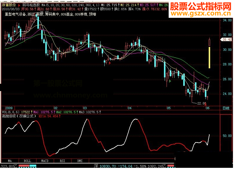Screen dimensions: 235x169
Task: Click the red marker beside the 22.8 low label
Action: click(x=205, y=104)
